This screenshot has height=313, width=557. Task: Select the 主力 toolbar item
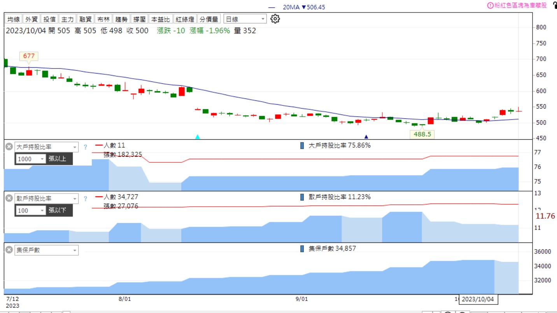click(67, 19)
